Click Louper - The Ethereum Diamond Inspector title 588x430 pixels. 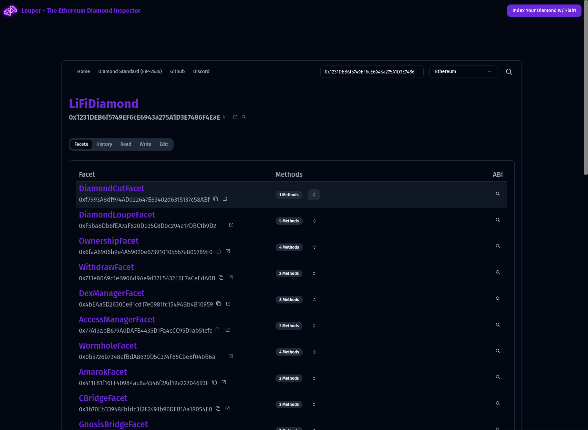click(81, 11)
